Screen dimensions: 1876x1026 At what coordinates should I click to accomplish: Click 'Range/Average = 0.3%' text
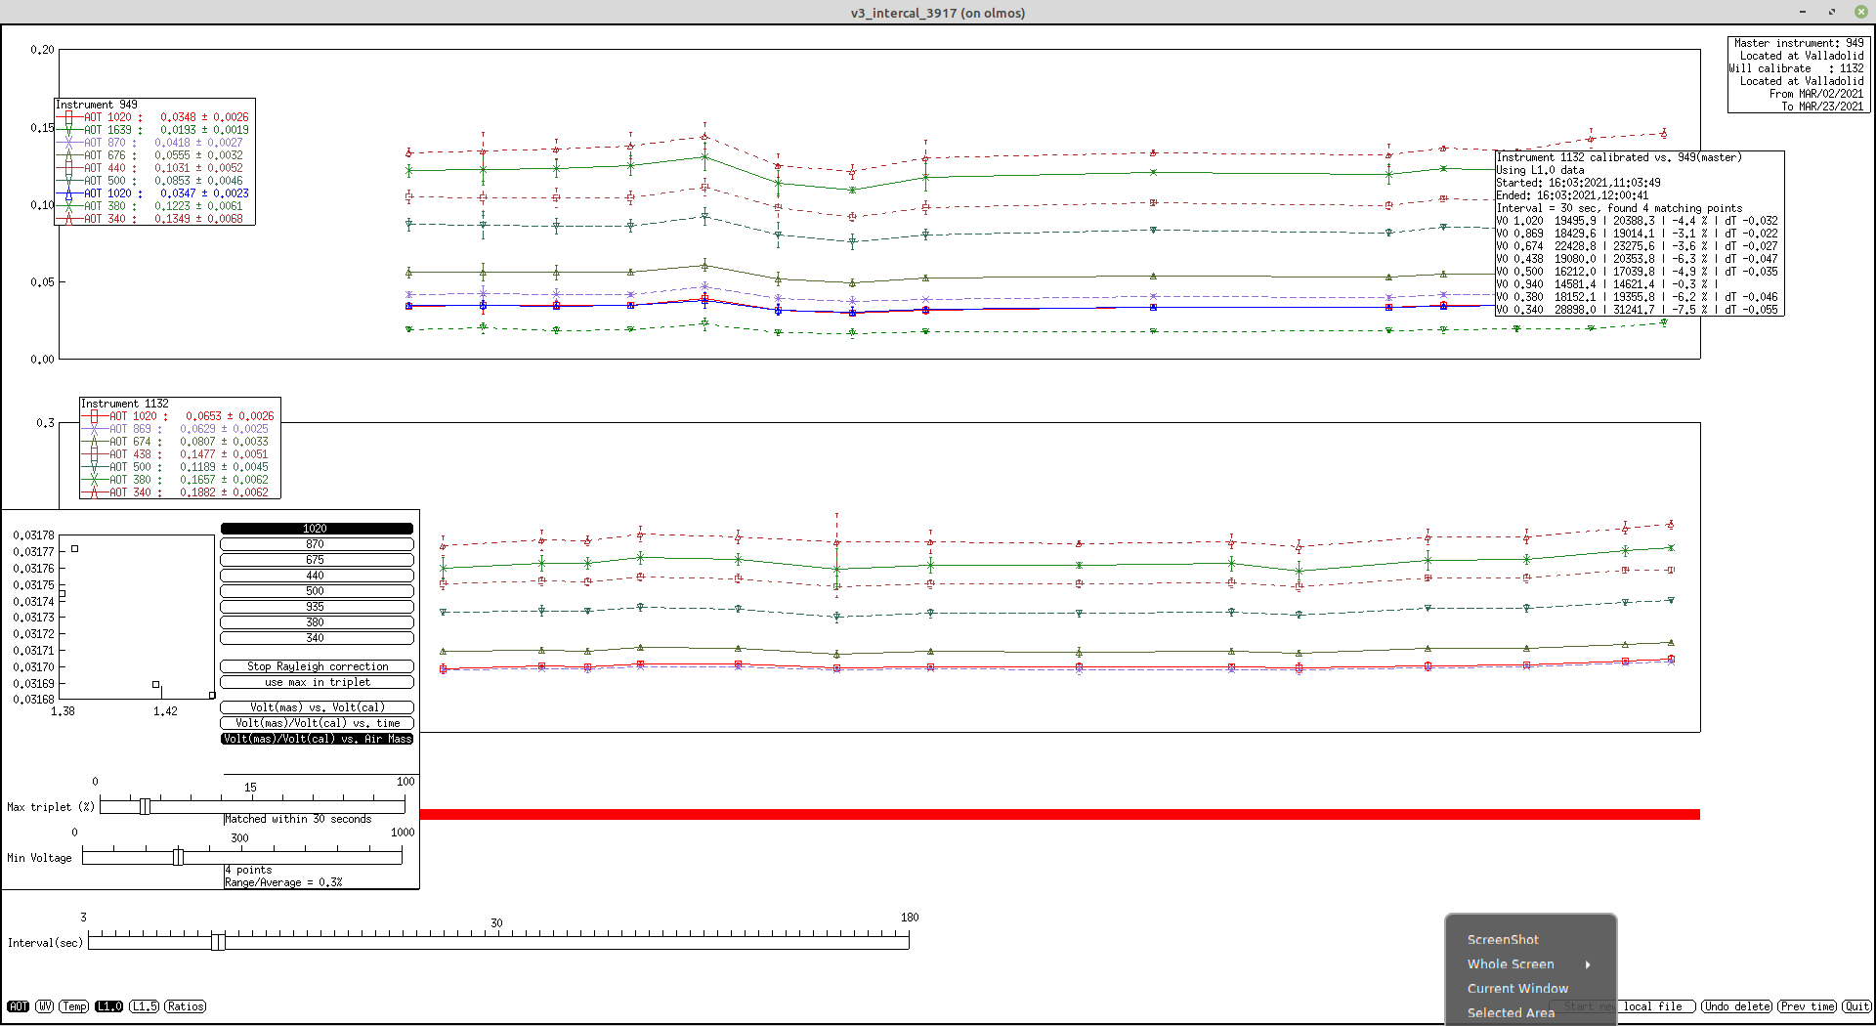(x=283, y=882)
